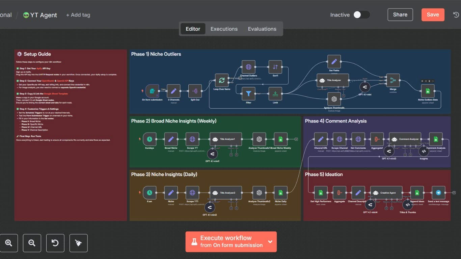Open the Niche Outliers Data sheet node
This screenshot has width=461, height=259.
tap(428, 91)
